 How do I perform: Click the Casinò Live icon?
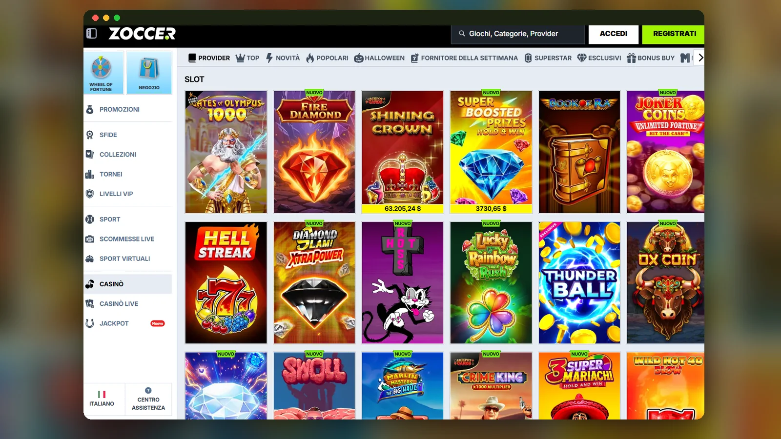[x=90, y=303]
